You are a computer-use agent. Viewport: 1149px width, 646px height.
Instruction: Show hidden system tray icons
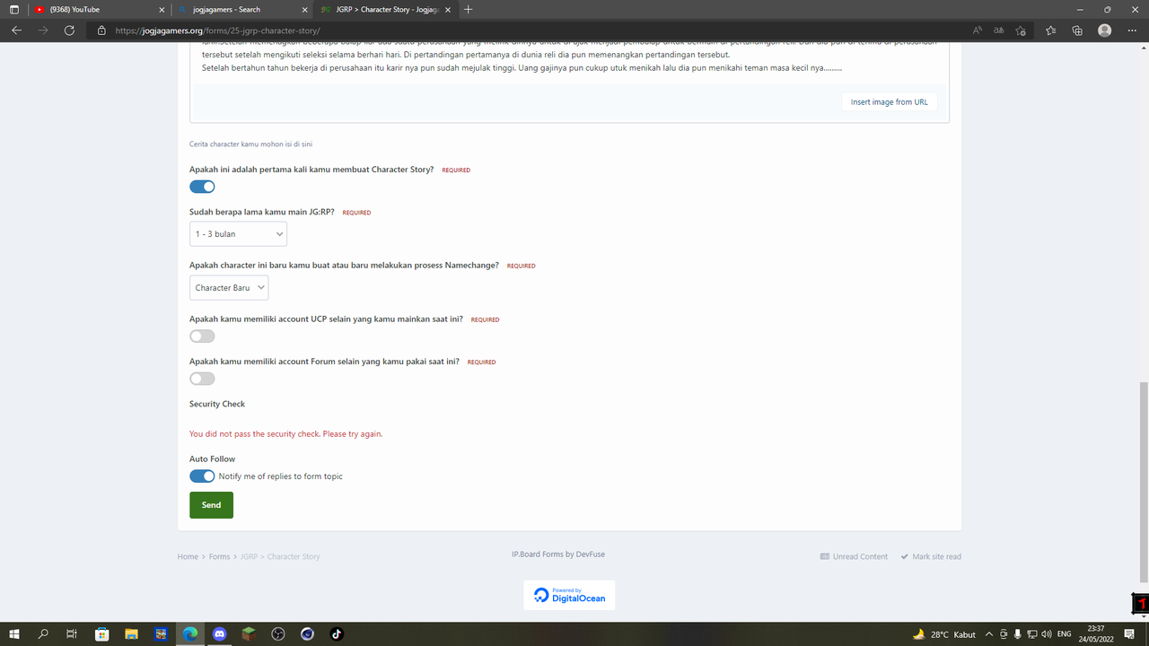click(989, 634)
